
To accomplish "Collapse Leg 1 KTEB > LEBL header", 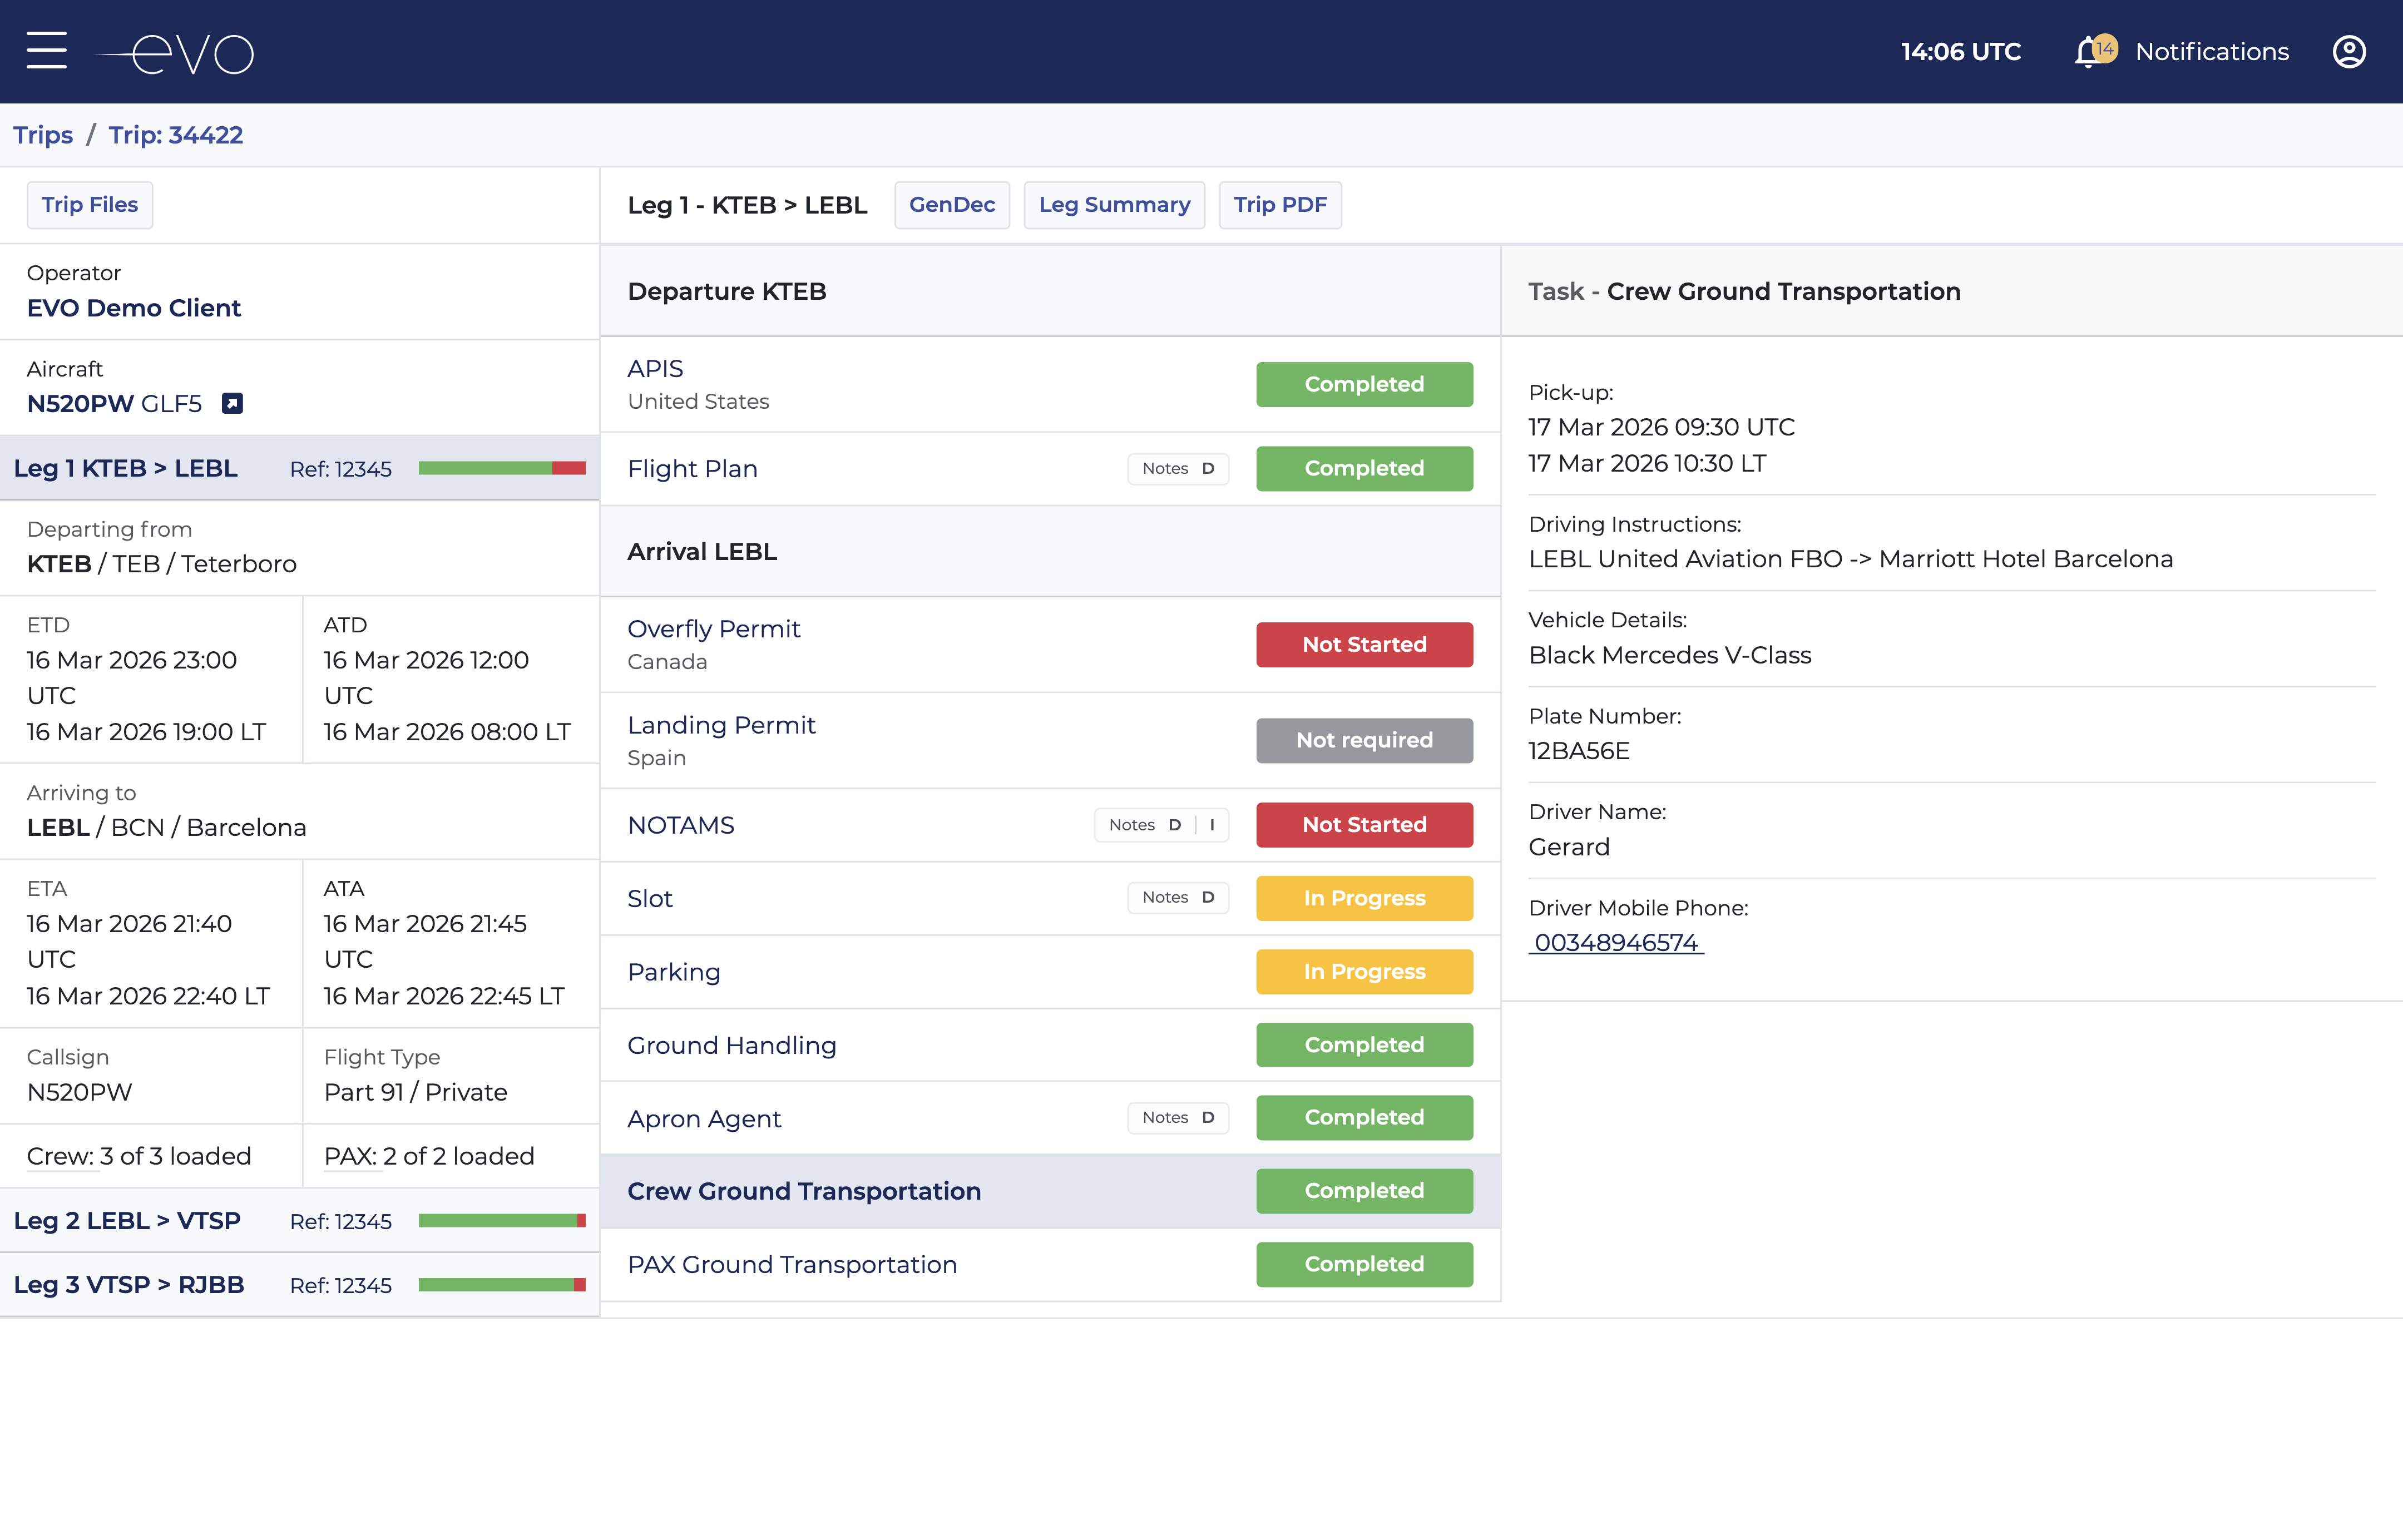I will click(x=126, y=469).
